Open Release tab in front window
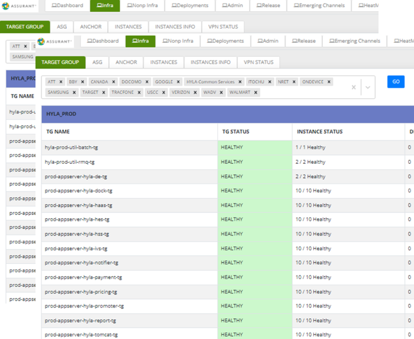The height and width of the screenshot is (339, 414). pyautogui.click(x=303, y=41)
